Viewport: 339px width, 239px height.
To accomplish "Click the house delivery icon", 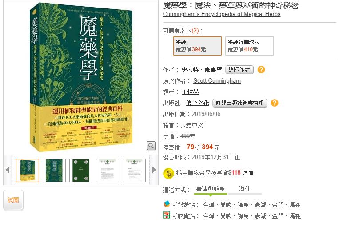I will pos(167,204).
